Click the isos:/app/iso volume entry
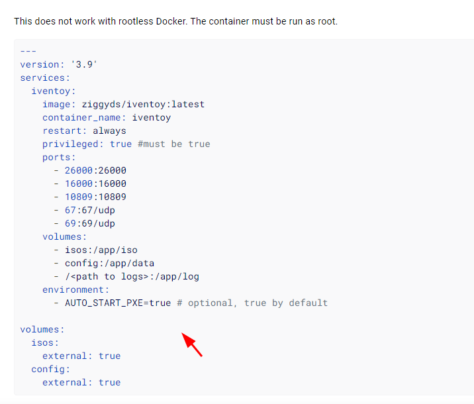Viewport: 474px width, 404px height. [x=101, y=250]
